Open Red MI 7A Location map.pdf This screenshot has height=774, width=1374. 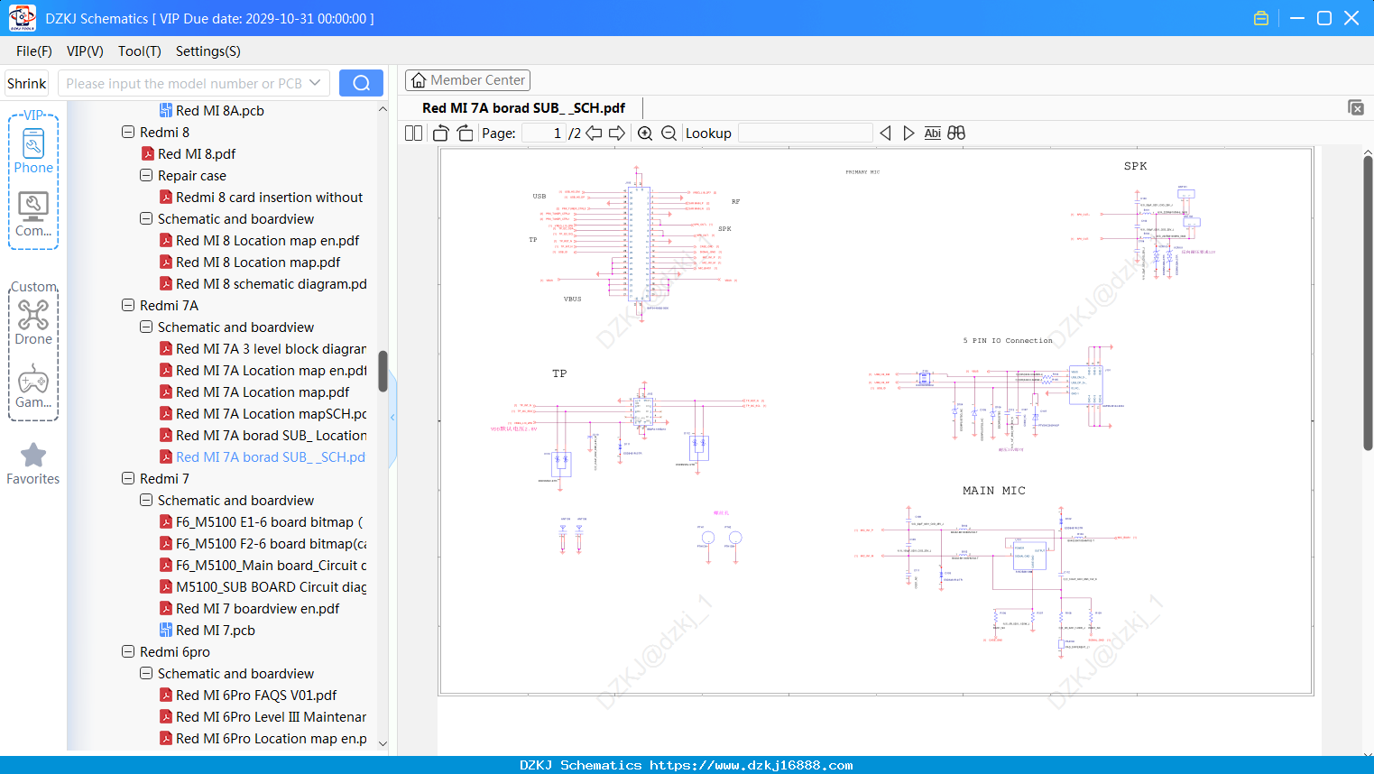(263, 392)
